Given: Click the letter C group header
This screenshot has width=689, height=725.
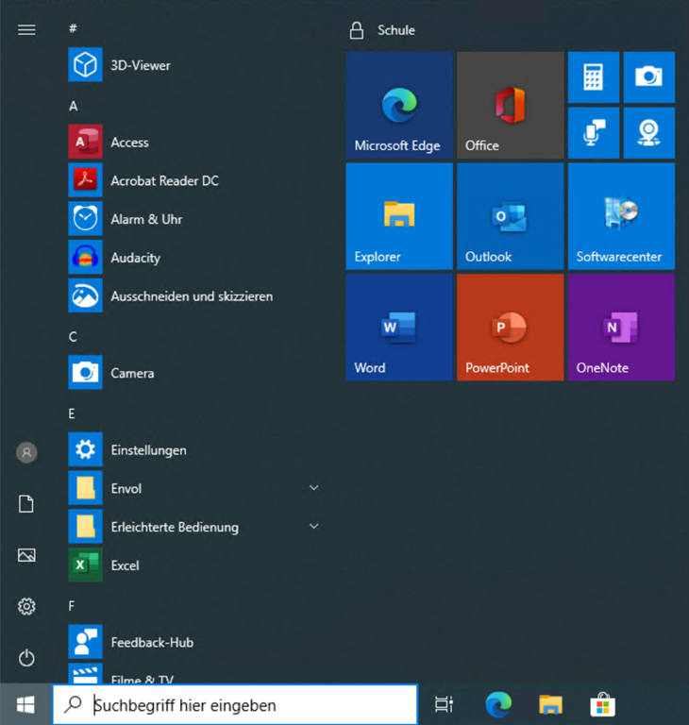Looking at the screenshot, I should (x=74, y=336).
